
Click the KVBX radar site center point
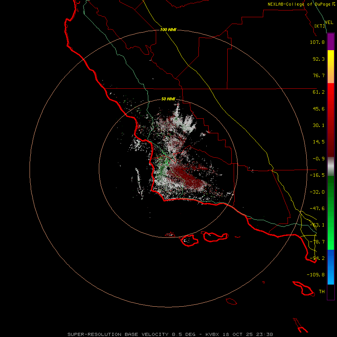pos(168,168)
